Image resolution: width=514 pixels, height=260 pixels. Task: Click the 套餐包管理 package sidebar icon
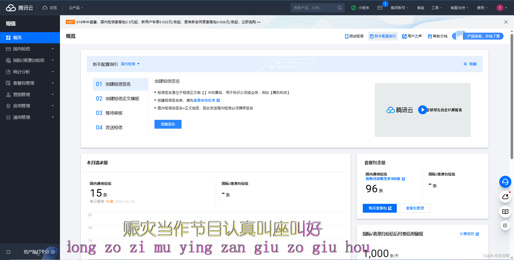coord(8,83)
